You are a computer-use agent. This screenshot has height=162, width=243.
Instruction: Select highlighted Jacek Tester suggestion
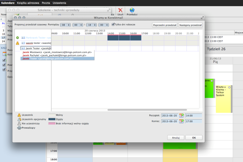pyautogui.click(x=57, y=59)
